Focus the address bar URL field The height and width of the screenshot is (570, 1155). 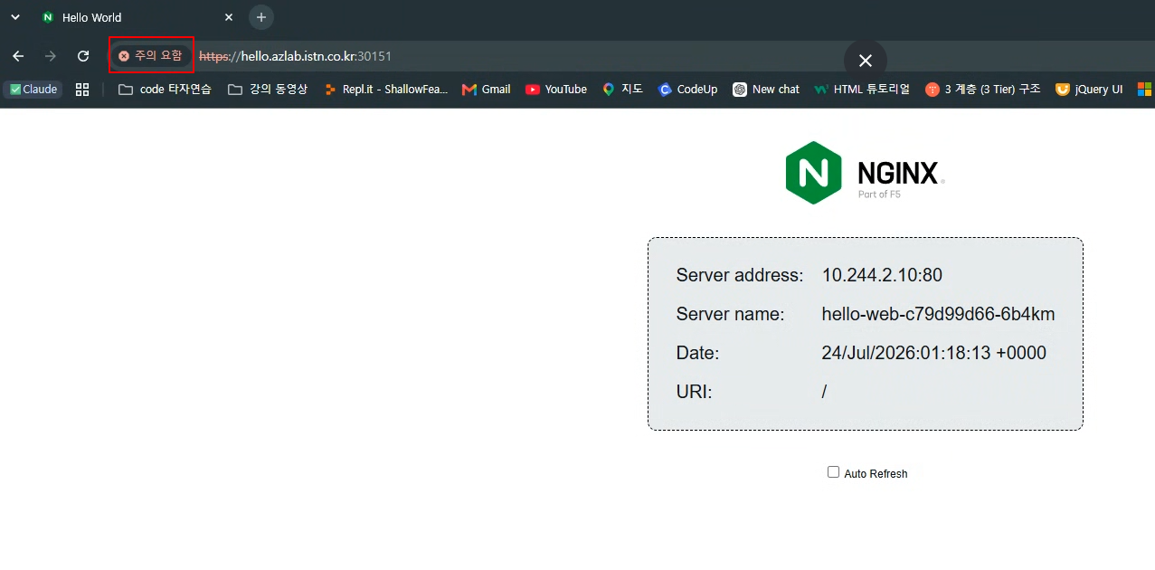pyautogui.click(x=516, y=56)
